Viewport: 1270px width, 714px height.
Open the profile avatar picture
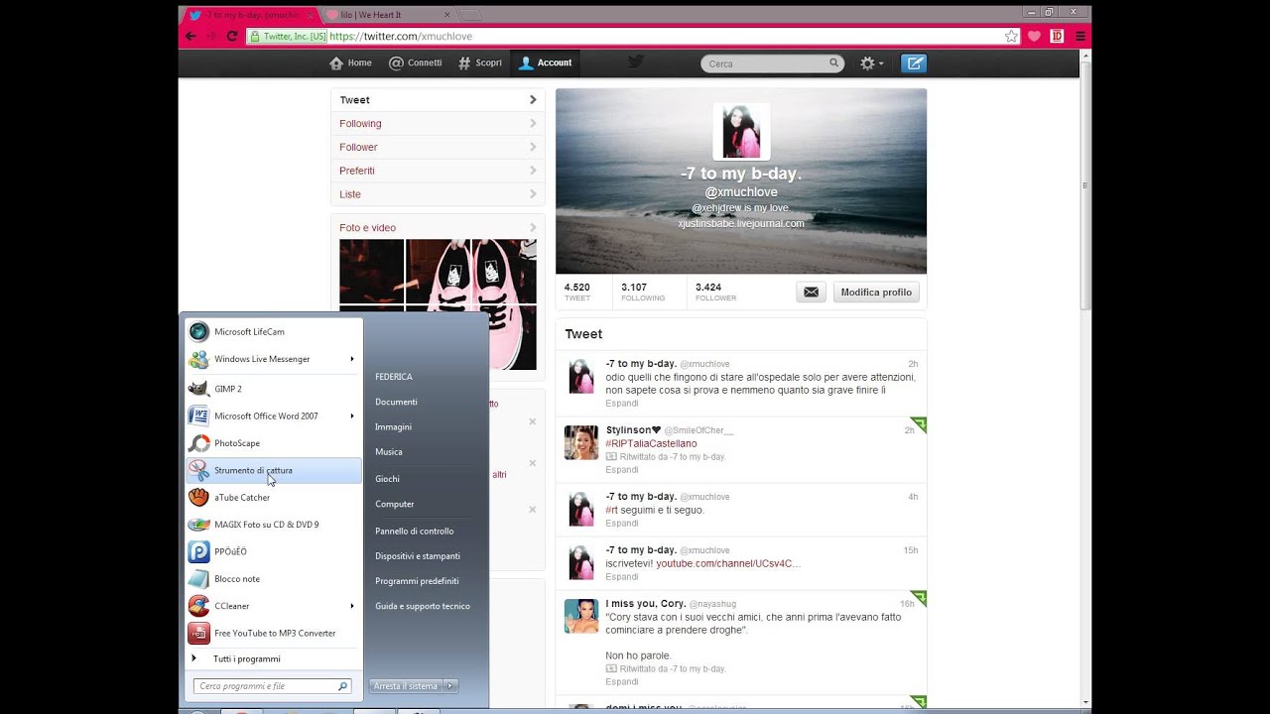741,132
